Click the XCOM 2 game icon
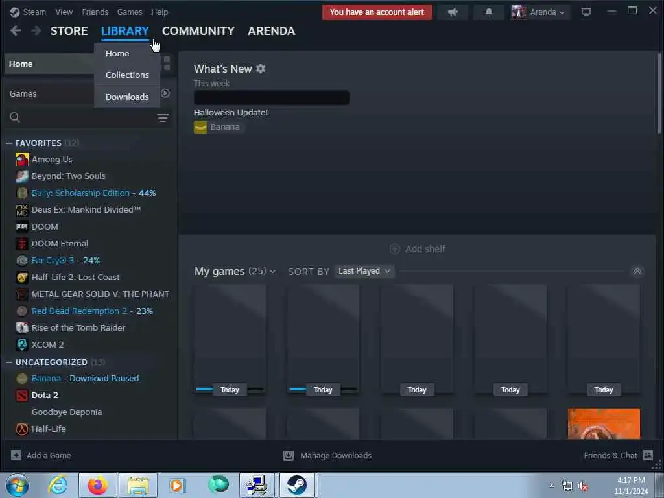 pos(22,344)
